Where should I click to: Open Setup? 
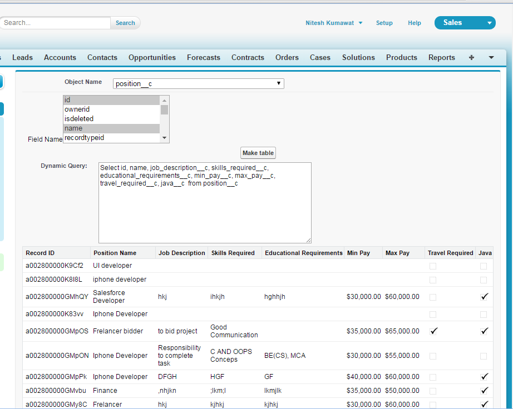pos(384,23)
